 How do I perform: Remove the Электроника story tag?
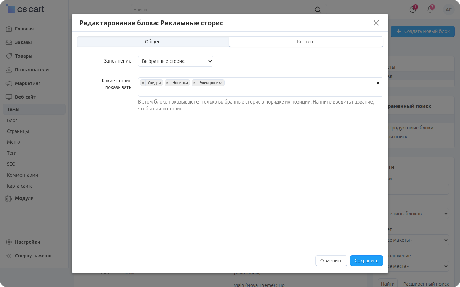[x=194, y=83]
